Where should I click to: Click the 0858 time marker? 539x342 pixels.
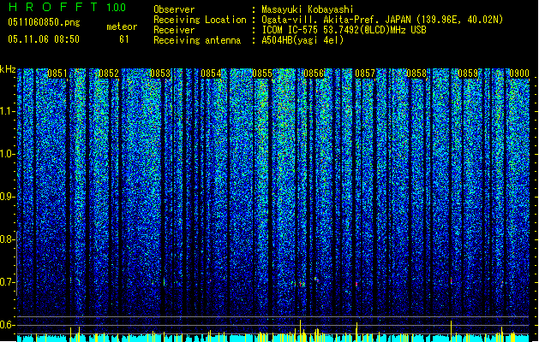(416, 74)
